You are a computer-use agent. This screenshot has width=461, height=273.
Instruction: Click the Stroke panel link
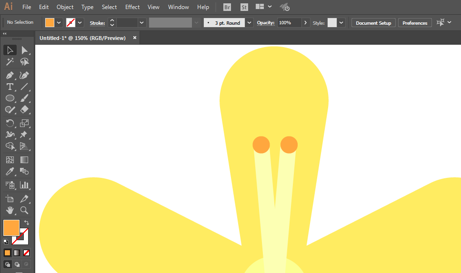(x=97, y=23)
